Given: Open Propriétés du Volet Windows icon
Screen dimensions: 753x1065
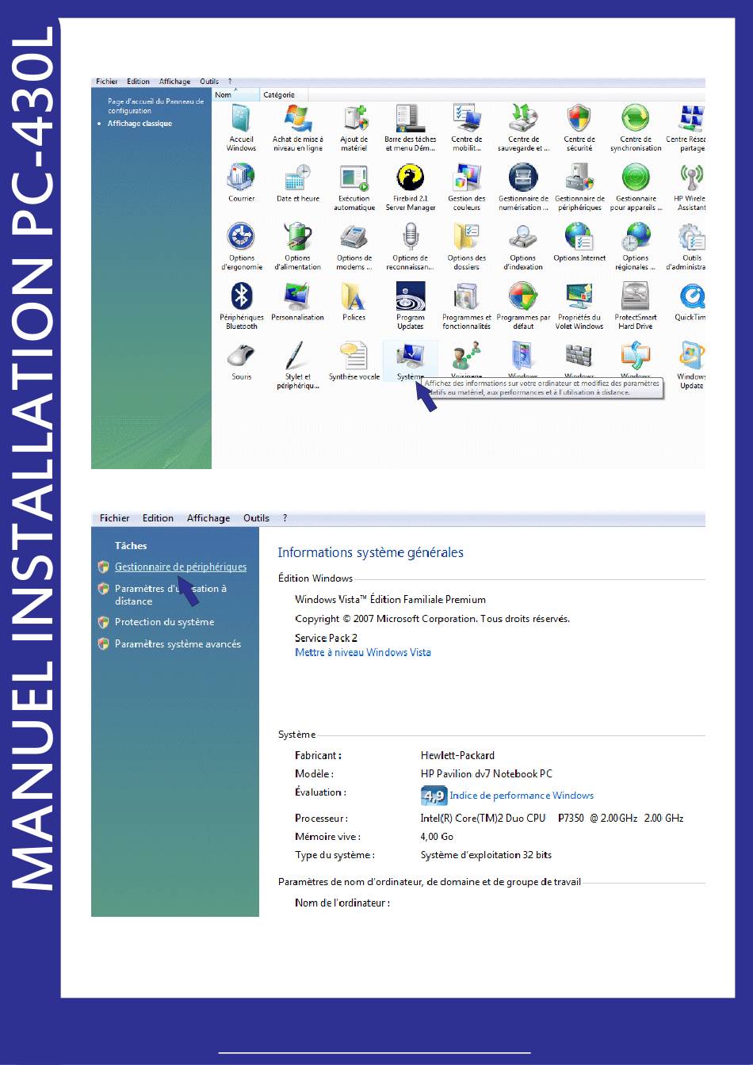Looking at the screenshot, I should tap(579, 297).
